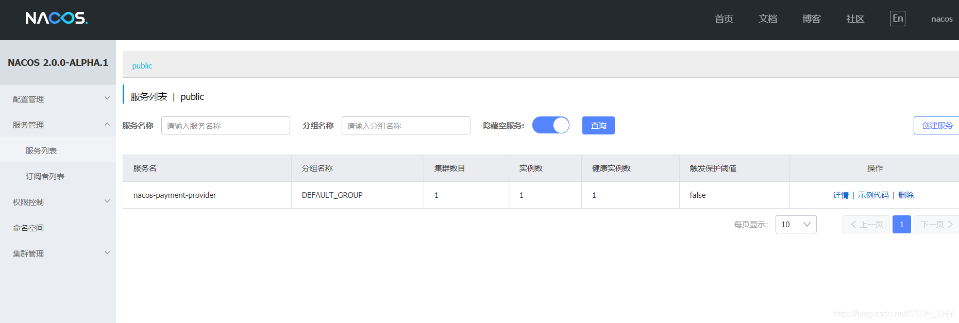Viewport: 959px width, 323px height.
Task: Click the false threshold value cell
Action: point(734,195)
